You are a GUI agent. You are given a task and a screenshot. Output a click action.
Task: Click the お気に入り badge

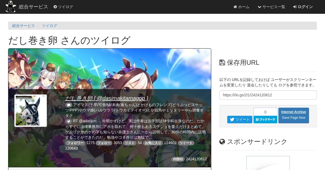(153, 143)
